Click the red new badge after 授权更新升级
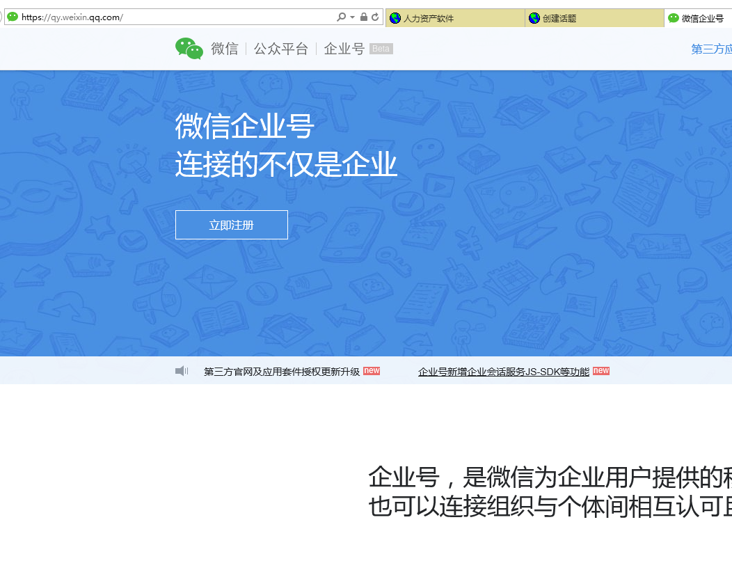This screenshot has height=561, width=732. (x=372, y=371)
